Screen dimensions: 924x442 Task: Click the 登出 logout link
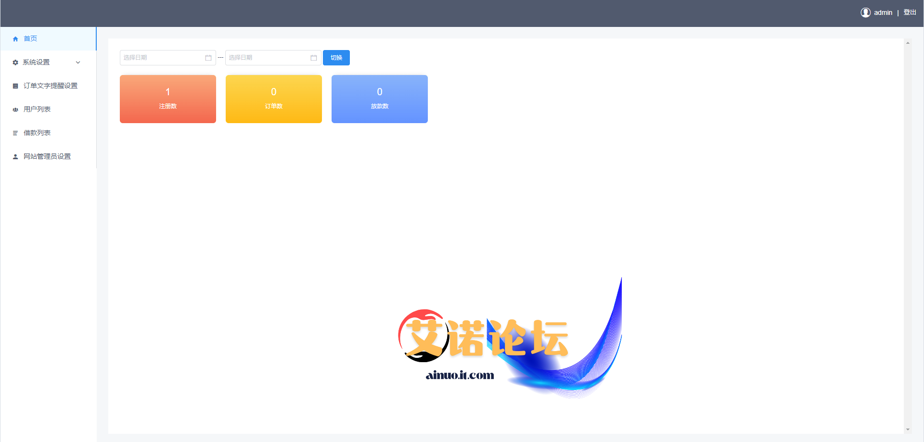tap(910, 13)
